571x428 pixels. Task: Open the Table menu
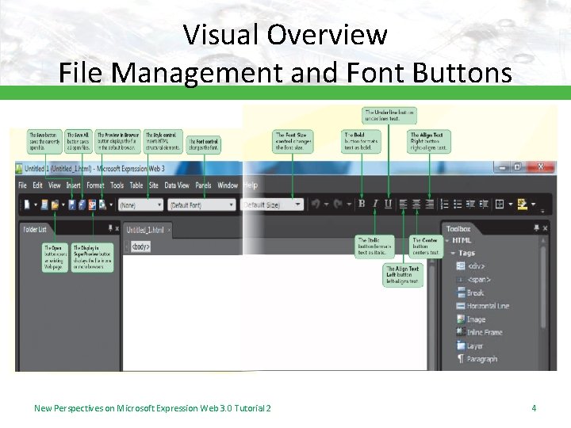click(136, 185)
